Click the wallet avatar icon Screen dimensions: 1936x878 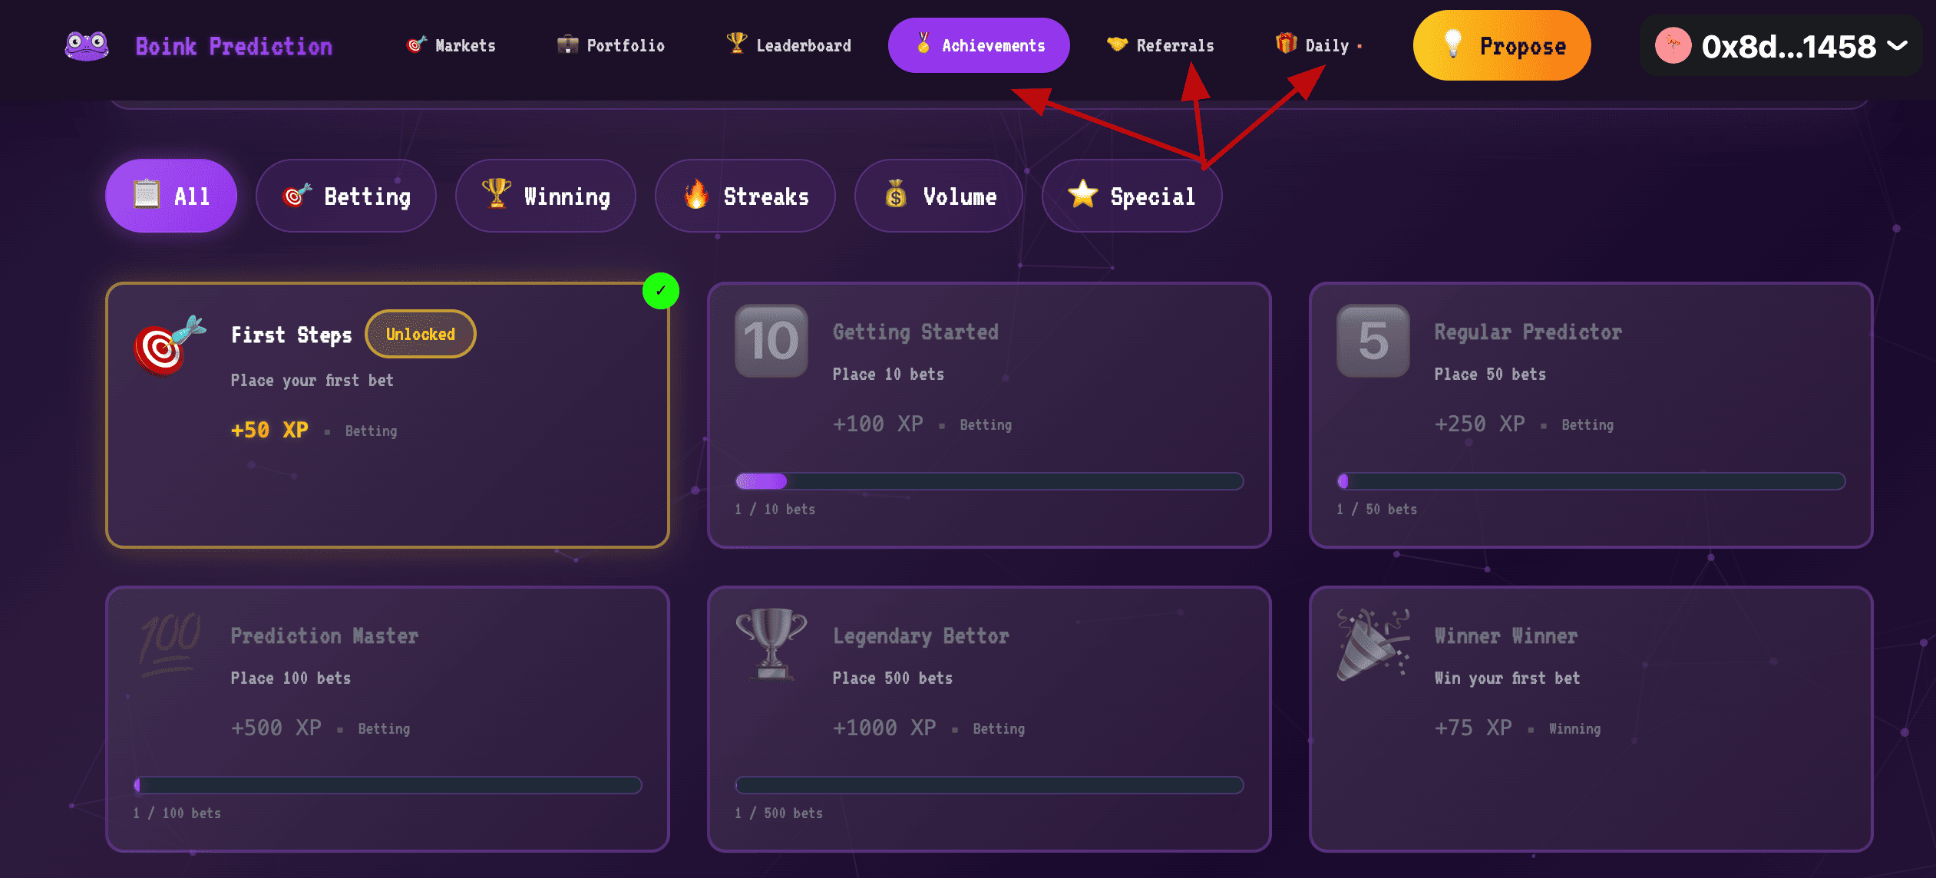pos(1673,46)
